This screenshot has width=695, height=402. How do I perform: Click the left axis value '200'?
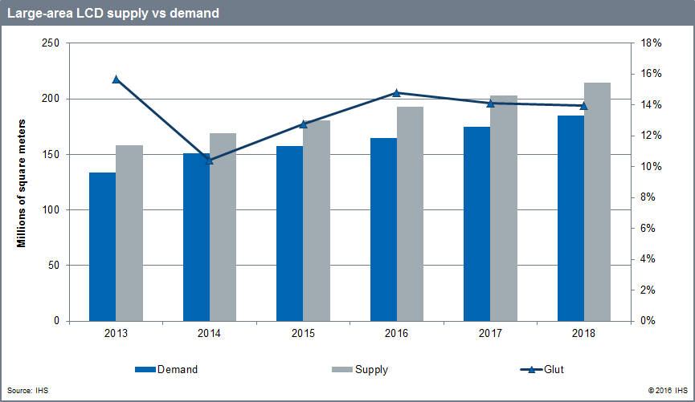[51, 99]
